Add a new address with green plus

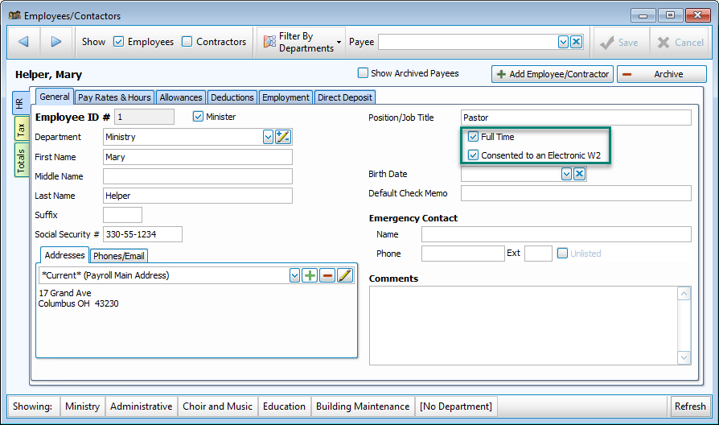[x=310, y=275]
